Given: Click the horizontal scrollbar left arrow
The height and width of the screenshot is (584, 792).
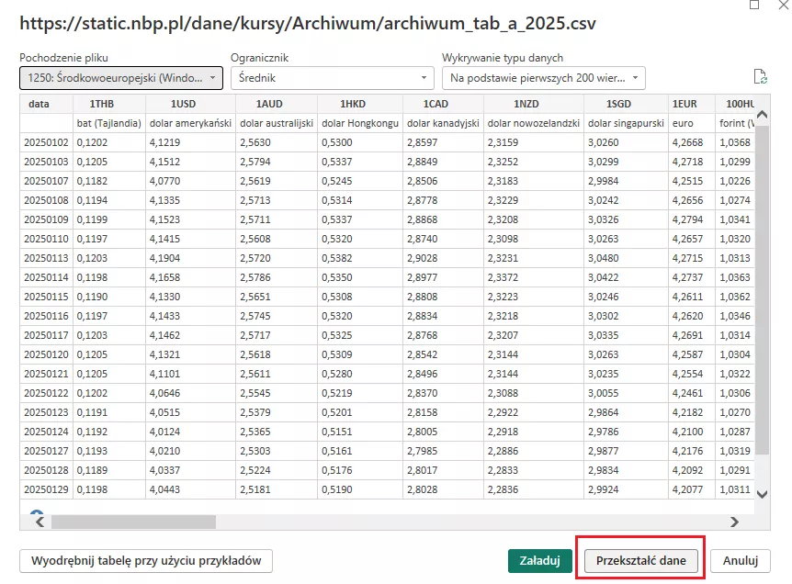Looking at the screenshot, I should click(39, 522).
